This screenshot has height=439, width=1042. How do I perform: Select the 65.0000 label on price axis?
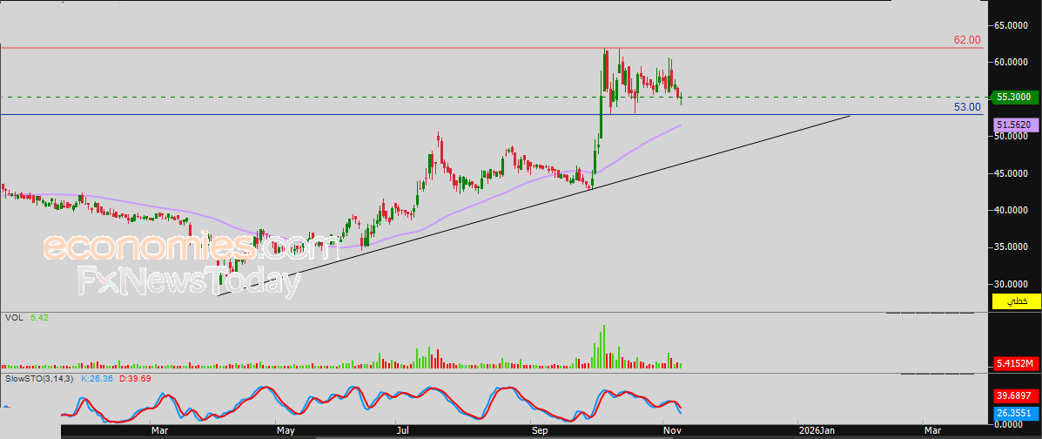[x=1015, y=25]
